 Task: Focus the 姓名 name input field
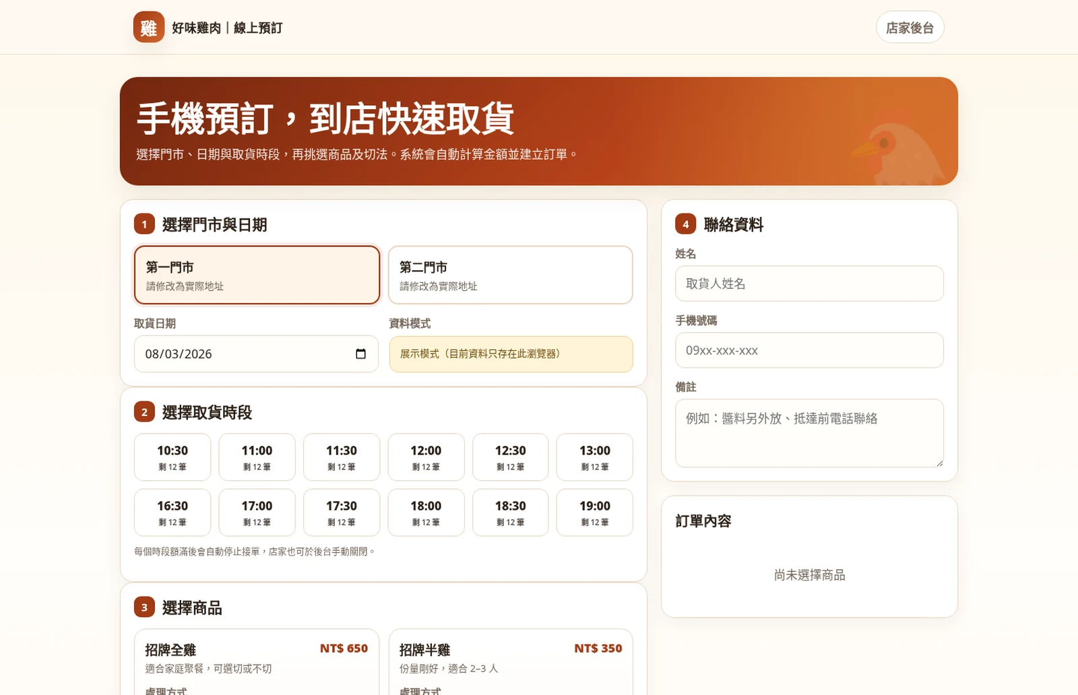tap(809, 284)
